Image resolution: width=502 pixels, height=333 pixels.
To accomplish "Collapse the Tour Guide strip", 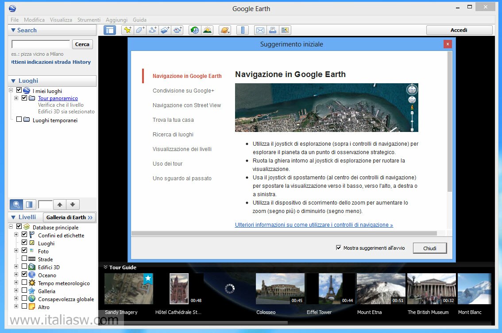I will (x=106, y=267).
